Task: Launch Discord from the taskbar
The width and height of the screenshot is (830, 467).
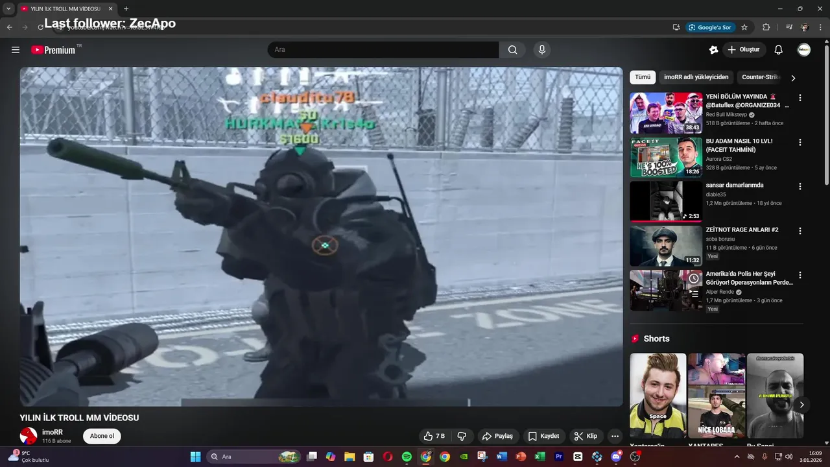Action: (616, 457)
